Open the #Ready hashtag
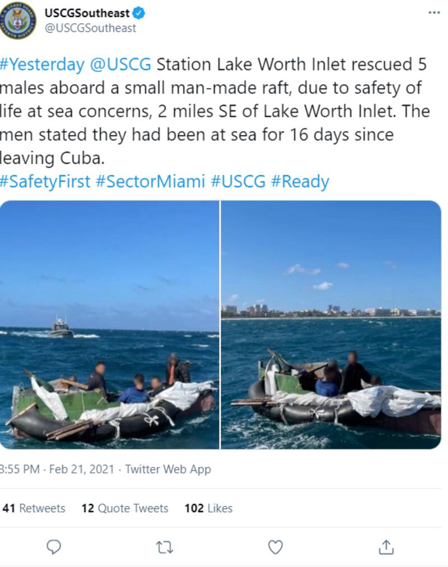Viewport: 448px width, 567px height. (300, 181)
